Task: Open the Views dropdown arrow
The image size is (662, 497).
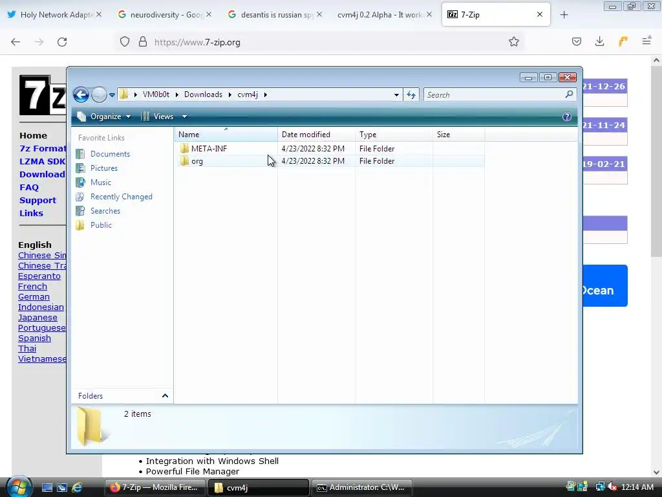Action: (x=184, y=116)
